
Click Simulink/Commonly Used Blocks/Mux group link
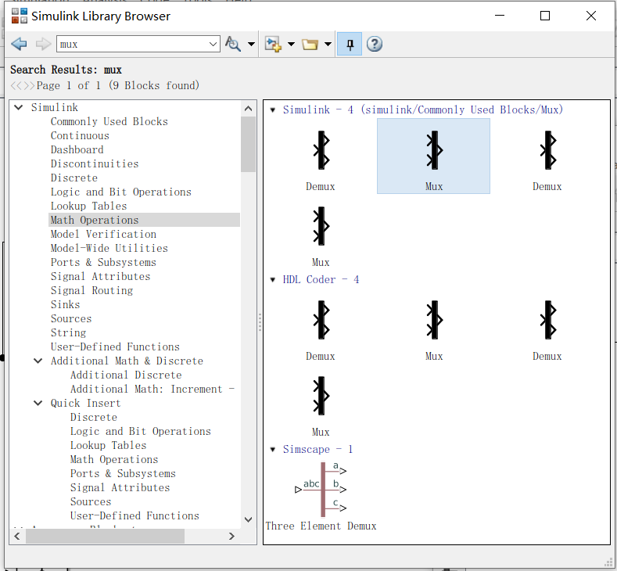[423, 110]
